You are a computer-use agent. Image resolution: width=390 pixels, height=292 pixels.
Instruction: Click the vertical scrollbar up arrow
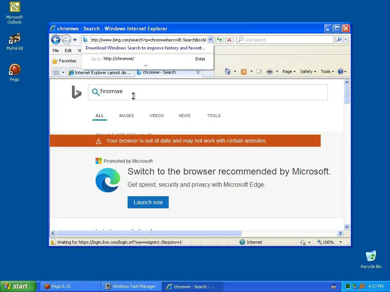347,83
